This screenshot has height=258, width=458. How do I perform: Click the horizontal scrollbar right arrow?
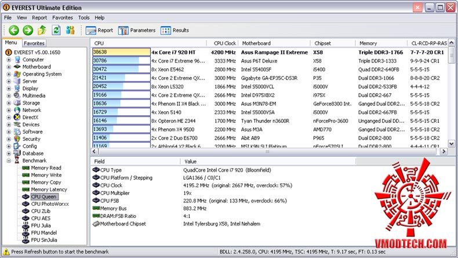tap(444, 151)
